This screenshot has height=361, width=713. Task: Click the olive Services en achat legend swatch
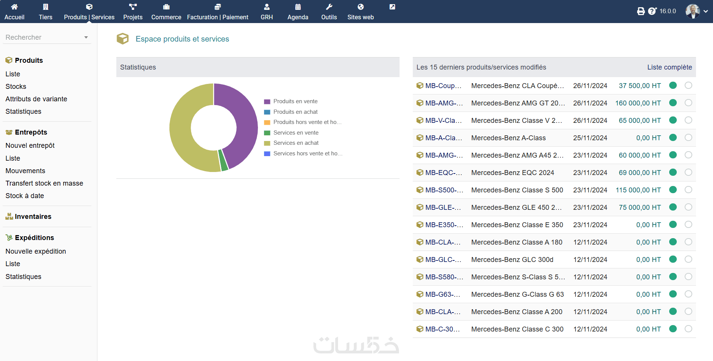(267, 143)
